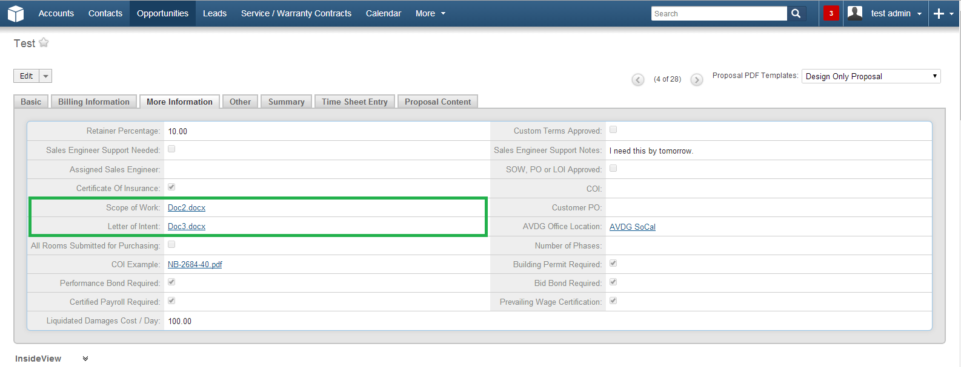Viewport: 961px width, 367px height.
Task: Click the user avatar icon
Action: click(x=855, y=13)
